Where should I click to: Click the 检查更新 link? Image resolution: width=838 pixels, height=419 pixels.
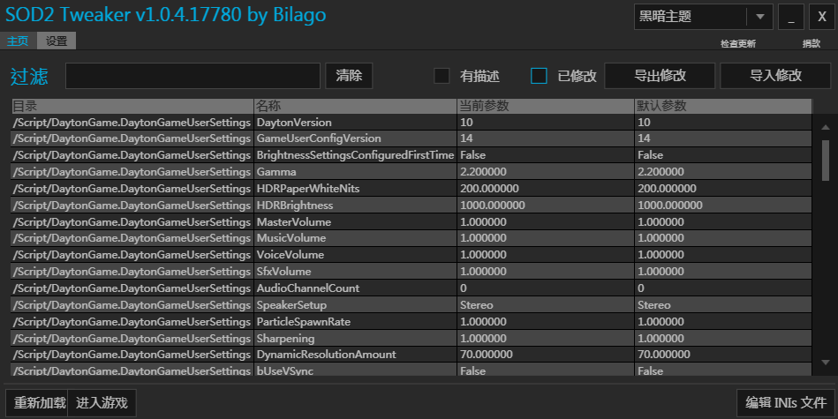tap(737, 44)
